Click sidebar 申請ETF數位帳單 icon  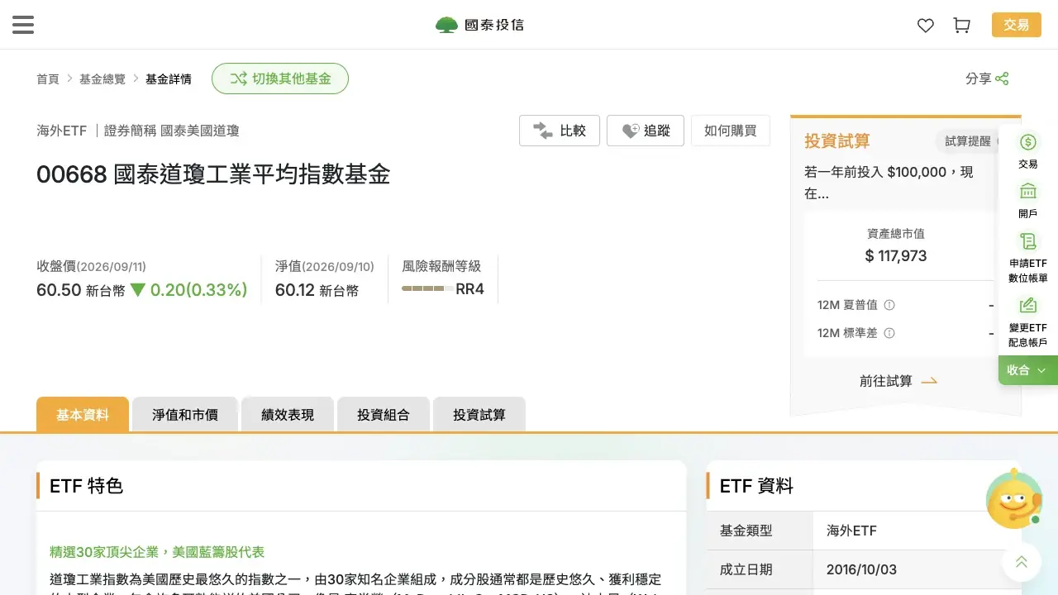tap(1028, 241)
